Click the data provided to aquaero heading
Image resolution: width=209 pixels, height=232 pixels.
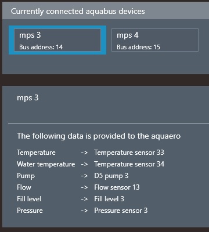tap(99, 136)
